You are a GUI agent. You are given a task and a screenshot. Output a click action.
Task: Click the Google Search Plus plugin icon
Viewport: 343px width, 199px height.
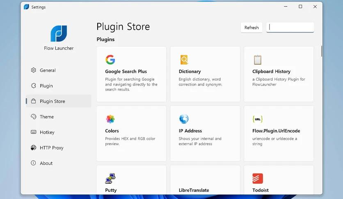coord(110,60)
